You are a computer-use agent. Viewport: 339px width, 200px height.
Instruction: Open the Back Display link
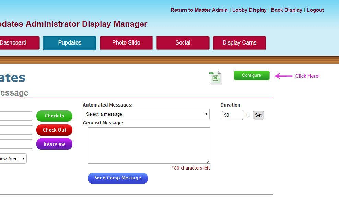click(287, 10)
